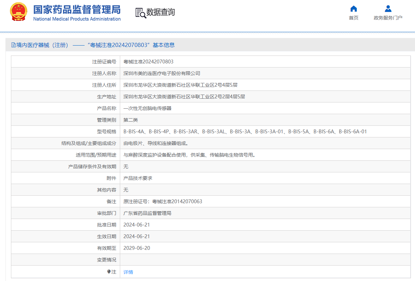Go to 首页 home icon
The image size is (415, 281).
354,9
